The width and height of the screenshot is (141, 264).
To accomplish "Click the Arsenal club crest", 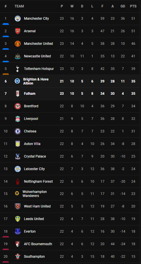I will [17, 31].
